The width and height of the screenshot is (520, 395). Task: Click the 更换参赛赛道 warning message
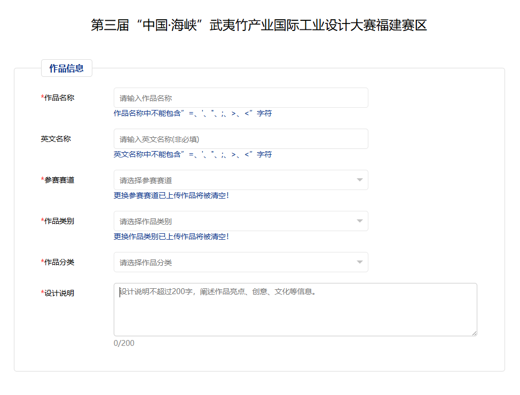(171, 195)
